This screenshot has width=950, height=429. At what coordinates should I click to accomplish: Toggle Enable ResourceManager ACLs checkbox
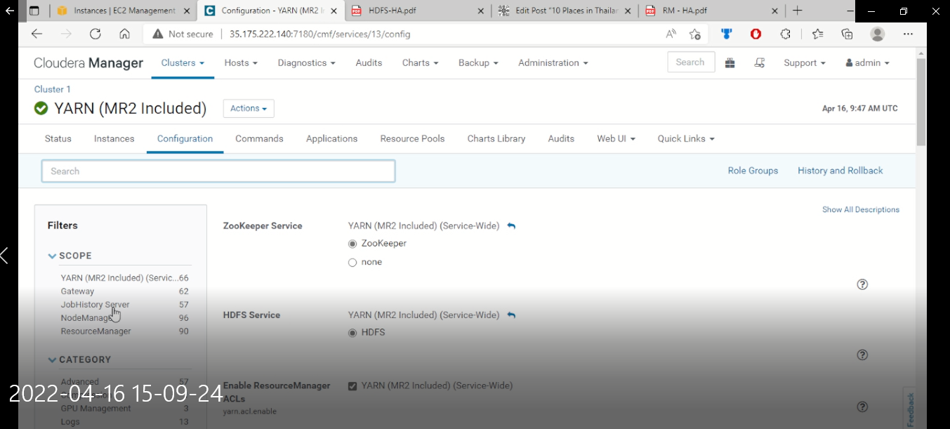[352, 386]
